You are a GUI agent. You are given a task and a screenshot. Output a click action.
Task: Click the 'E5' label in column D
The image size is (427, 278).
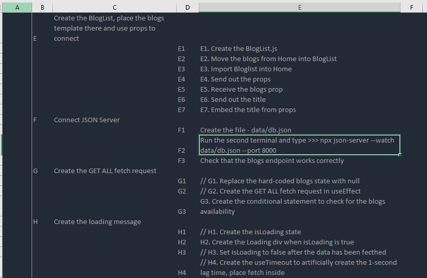click(181, 90)
